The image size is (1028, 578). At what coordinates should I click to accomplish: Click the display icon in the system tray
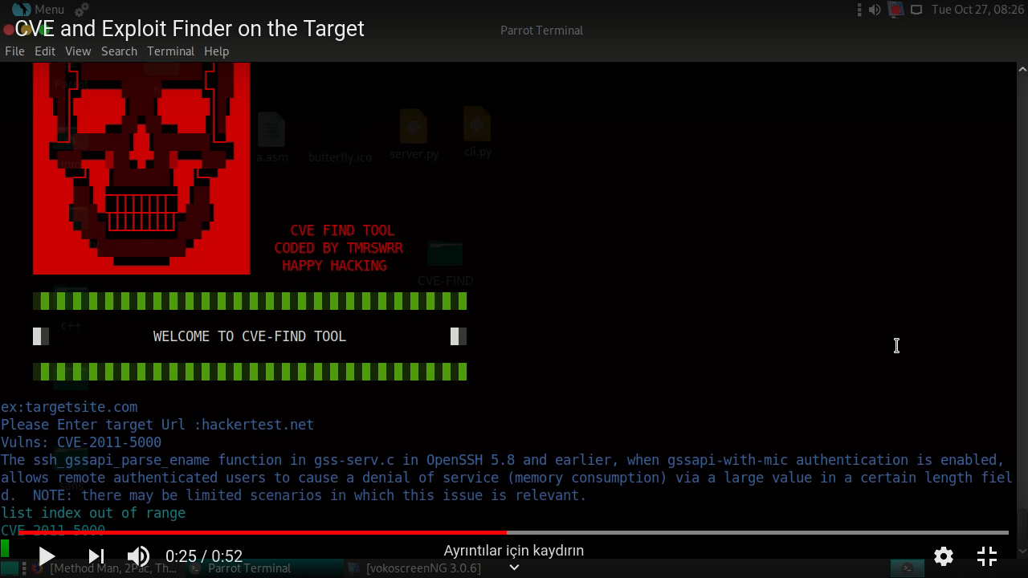click(x=916, y=9)
